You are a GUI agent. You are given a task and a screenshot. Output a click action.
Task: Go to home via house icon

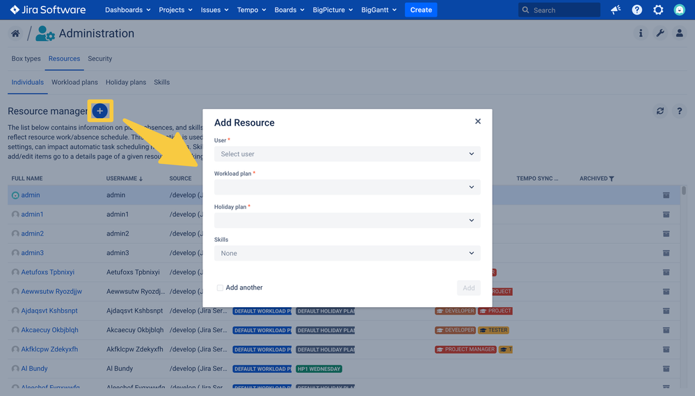(15, 33)
